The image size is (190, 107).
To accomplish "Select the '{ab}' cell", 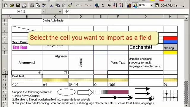I will [x=118, y=84].
